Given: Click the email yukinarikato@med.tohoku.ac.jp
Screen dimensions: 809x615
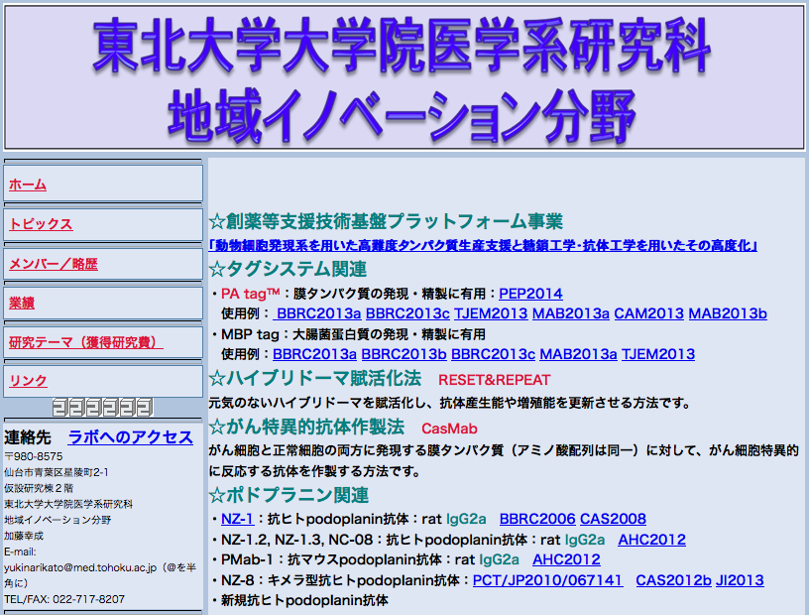Looking at the screenshot, I should pyautogui.click(x=80, y=567).
